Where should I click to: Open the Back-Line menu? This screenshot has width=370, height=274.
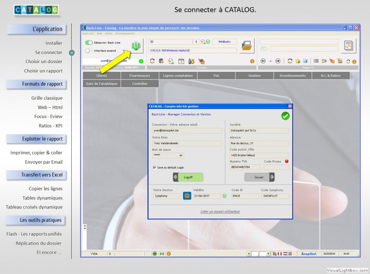pyautogui.click(x=88, y=33)
